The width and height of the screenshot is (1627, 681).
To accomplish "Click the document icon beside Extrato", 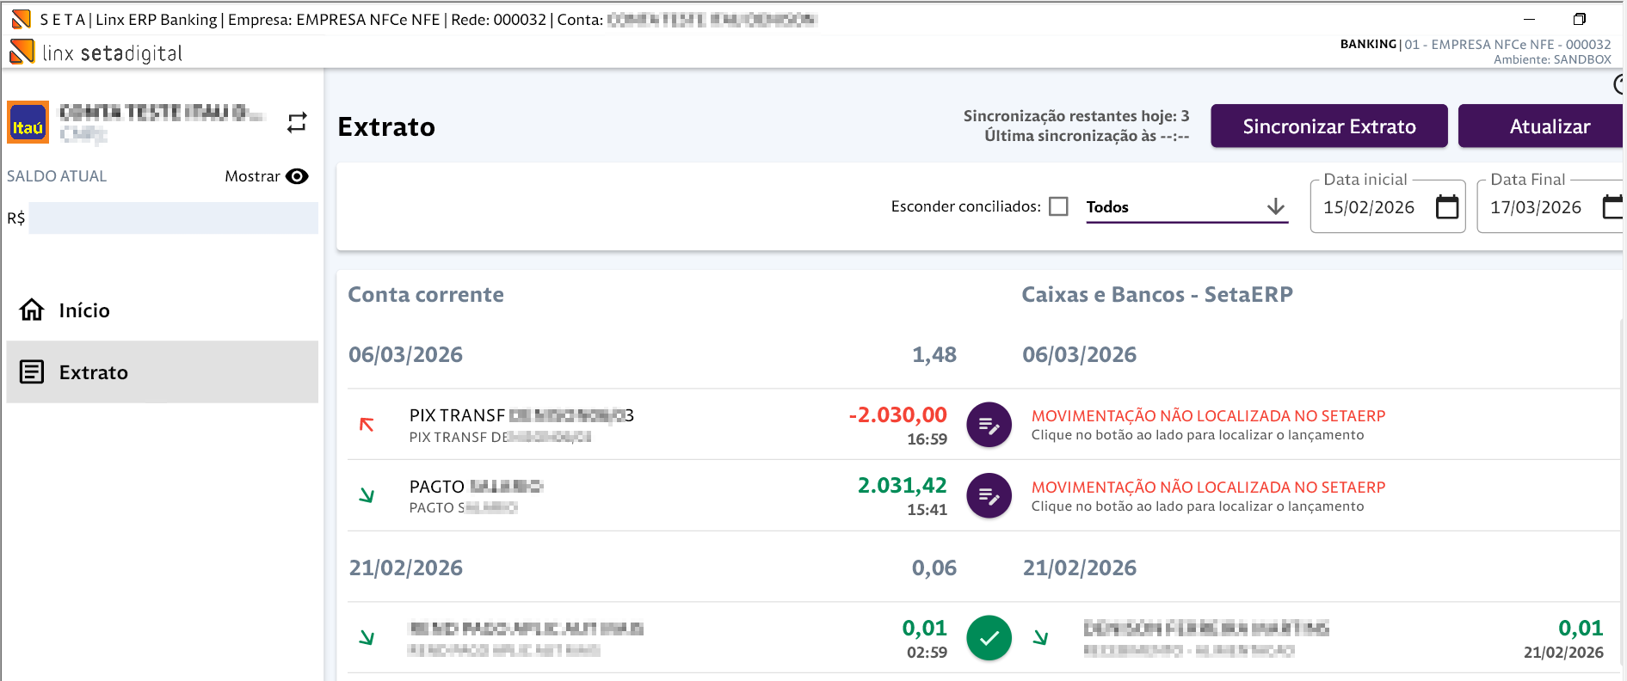I will 32,372.
